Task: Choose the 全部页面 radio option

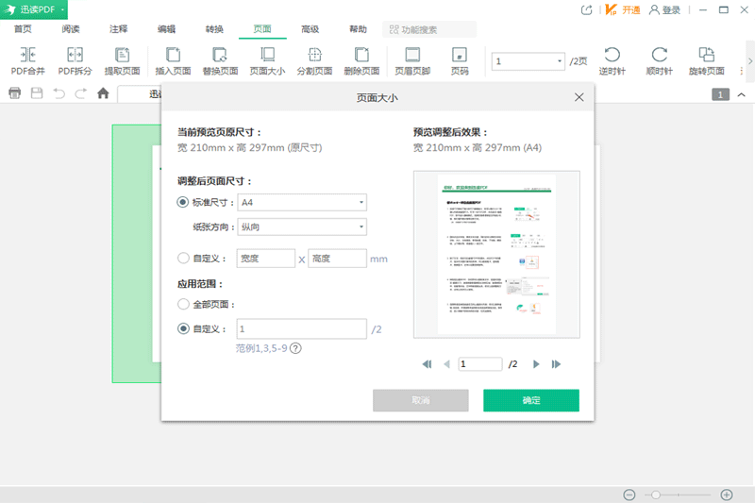Action: point(183,304)
